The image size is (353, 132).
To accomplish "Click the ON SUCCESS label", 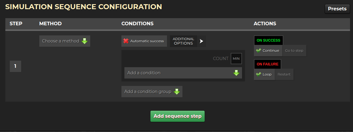I will (x=268, y=40).
